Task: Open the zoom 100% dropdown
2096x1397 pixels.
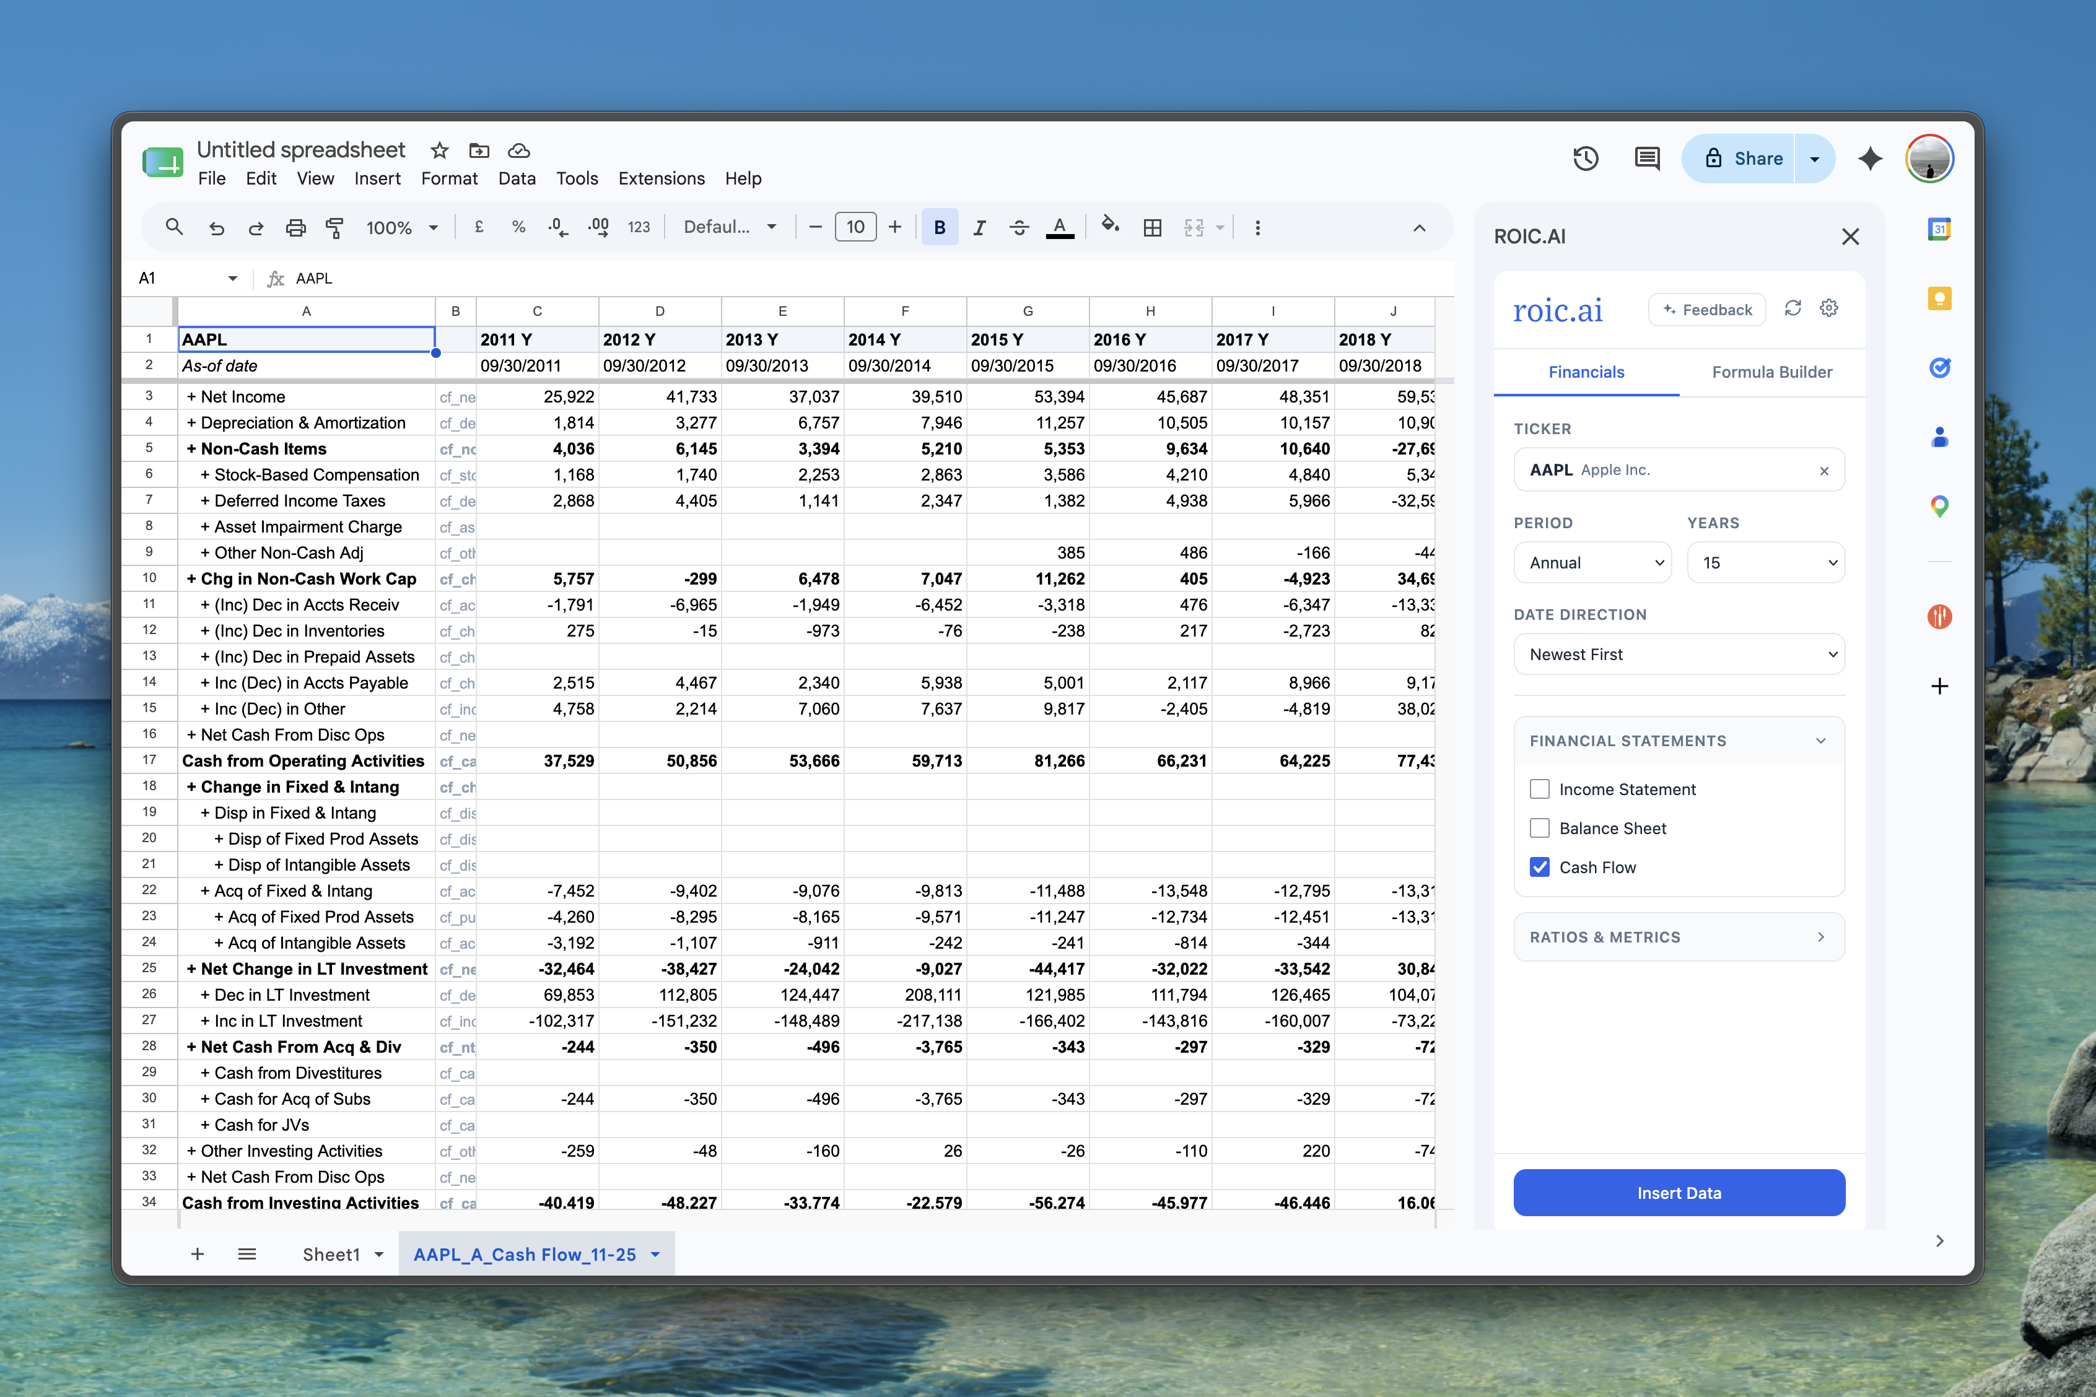Action: point(402,227)
